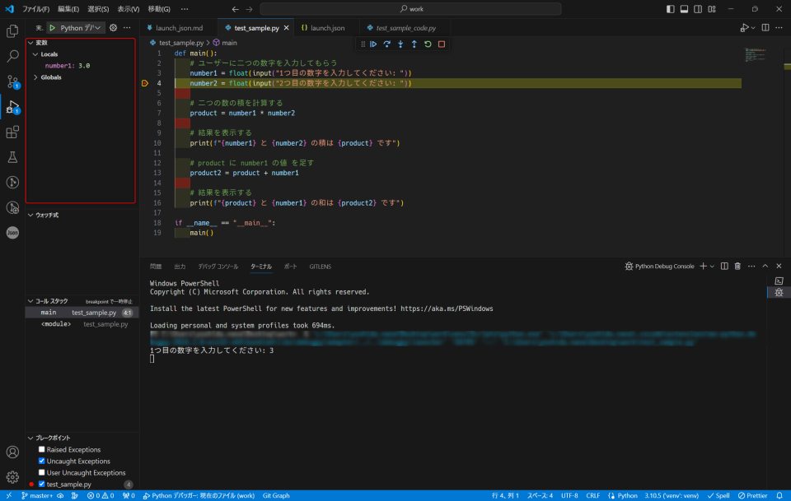The height and width of the screenshot is (501, 791).
Task: Open the Extensions view
Action: pos(12,132)
